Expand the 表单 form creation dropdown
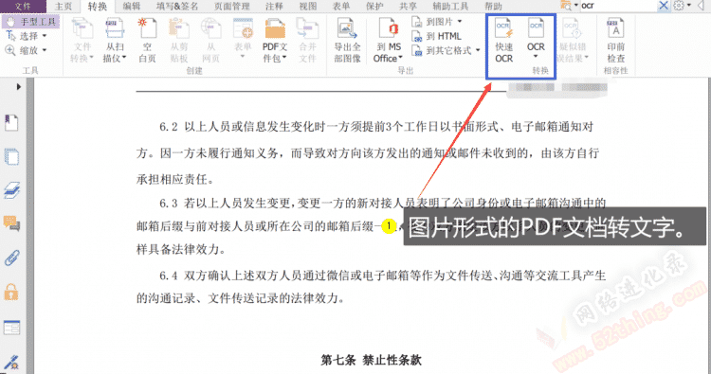Viewport: 711px width, 374px height. [243, 57]
